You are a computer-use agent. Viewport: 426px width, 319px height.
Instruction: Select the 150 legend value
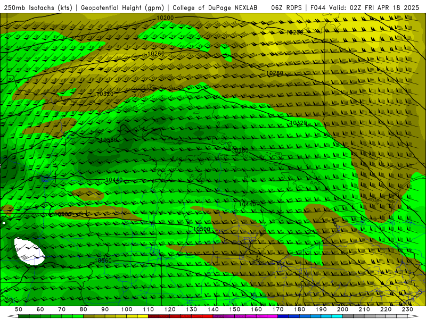tap(234, 309)
